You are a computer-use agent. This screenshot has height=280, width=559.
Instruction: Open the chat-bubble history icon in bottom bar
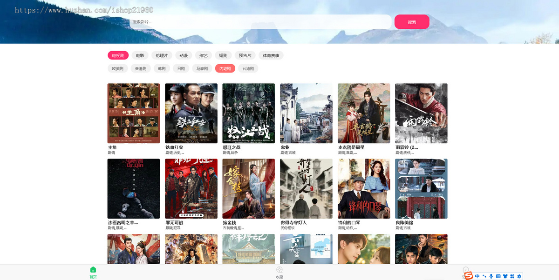[466, 270]
